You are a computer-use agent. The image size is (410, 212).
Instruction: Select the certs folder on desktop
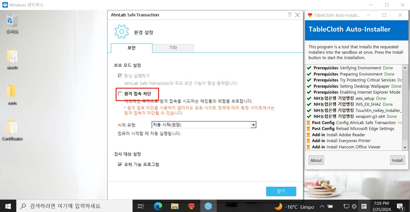[x=12, y=95]
